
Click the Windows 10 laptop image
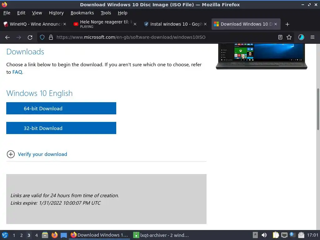click(262, 56)
